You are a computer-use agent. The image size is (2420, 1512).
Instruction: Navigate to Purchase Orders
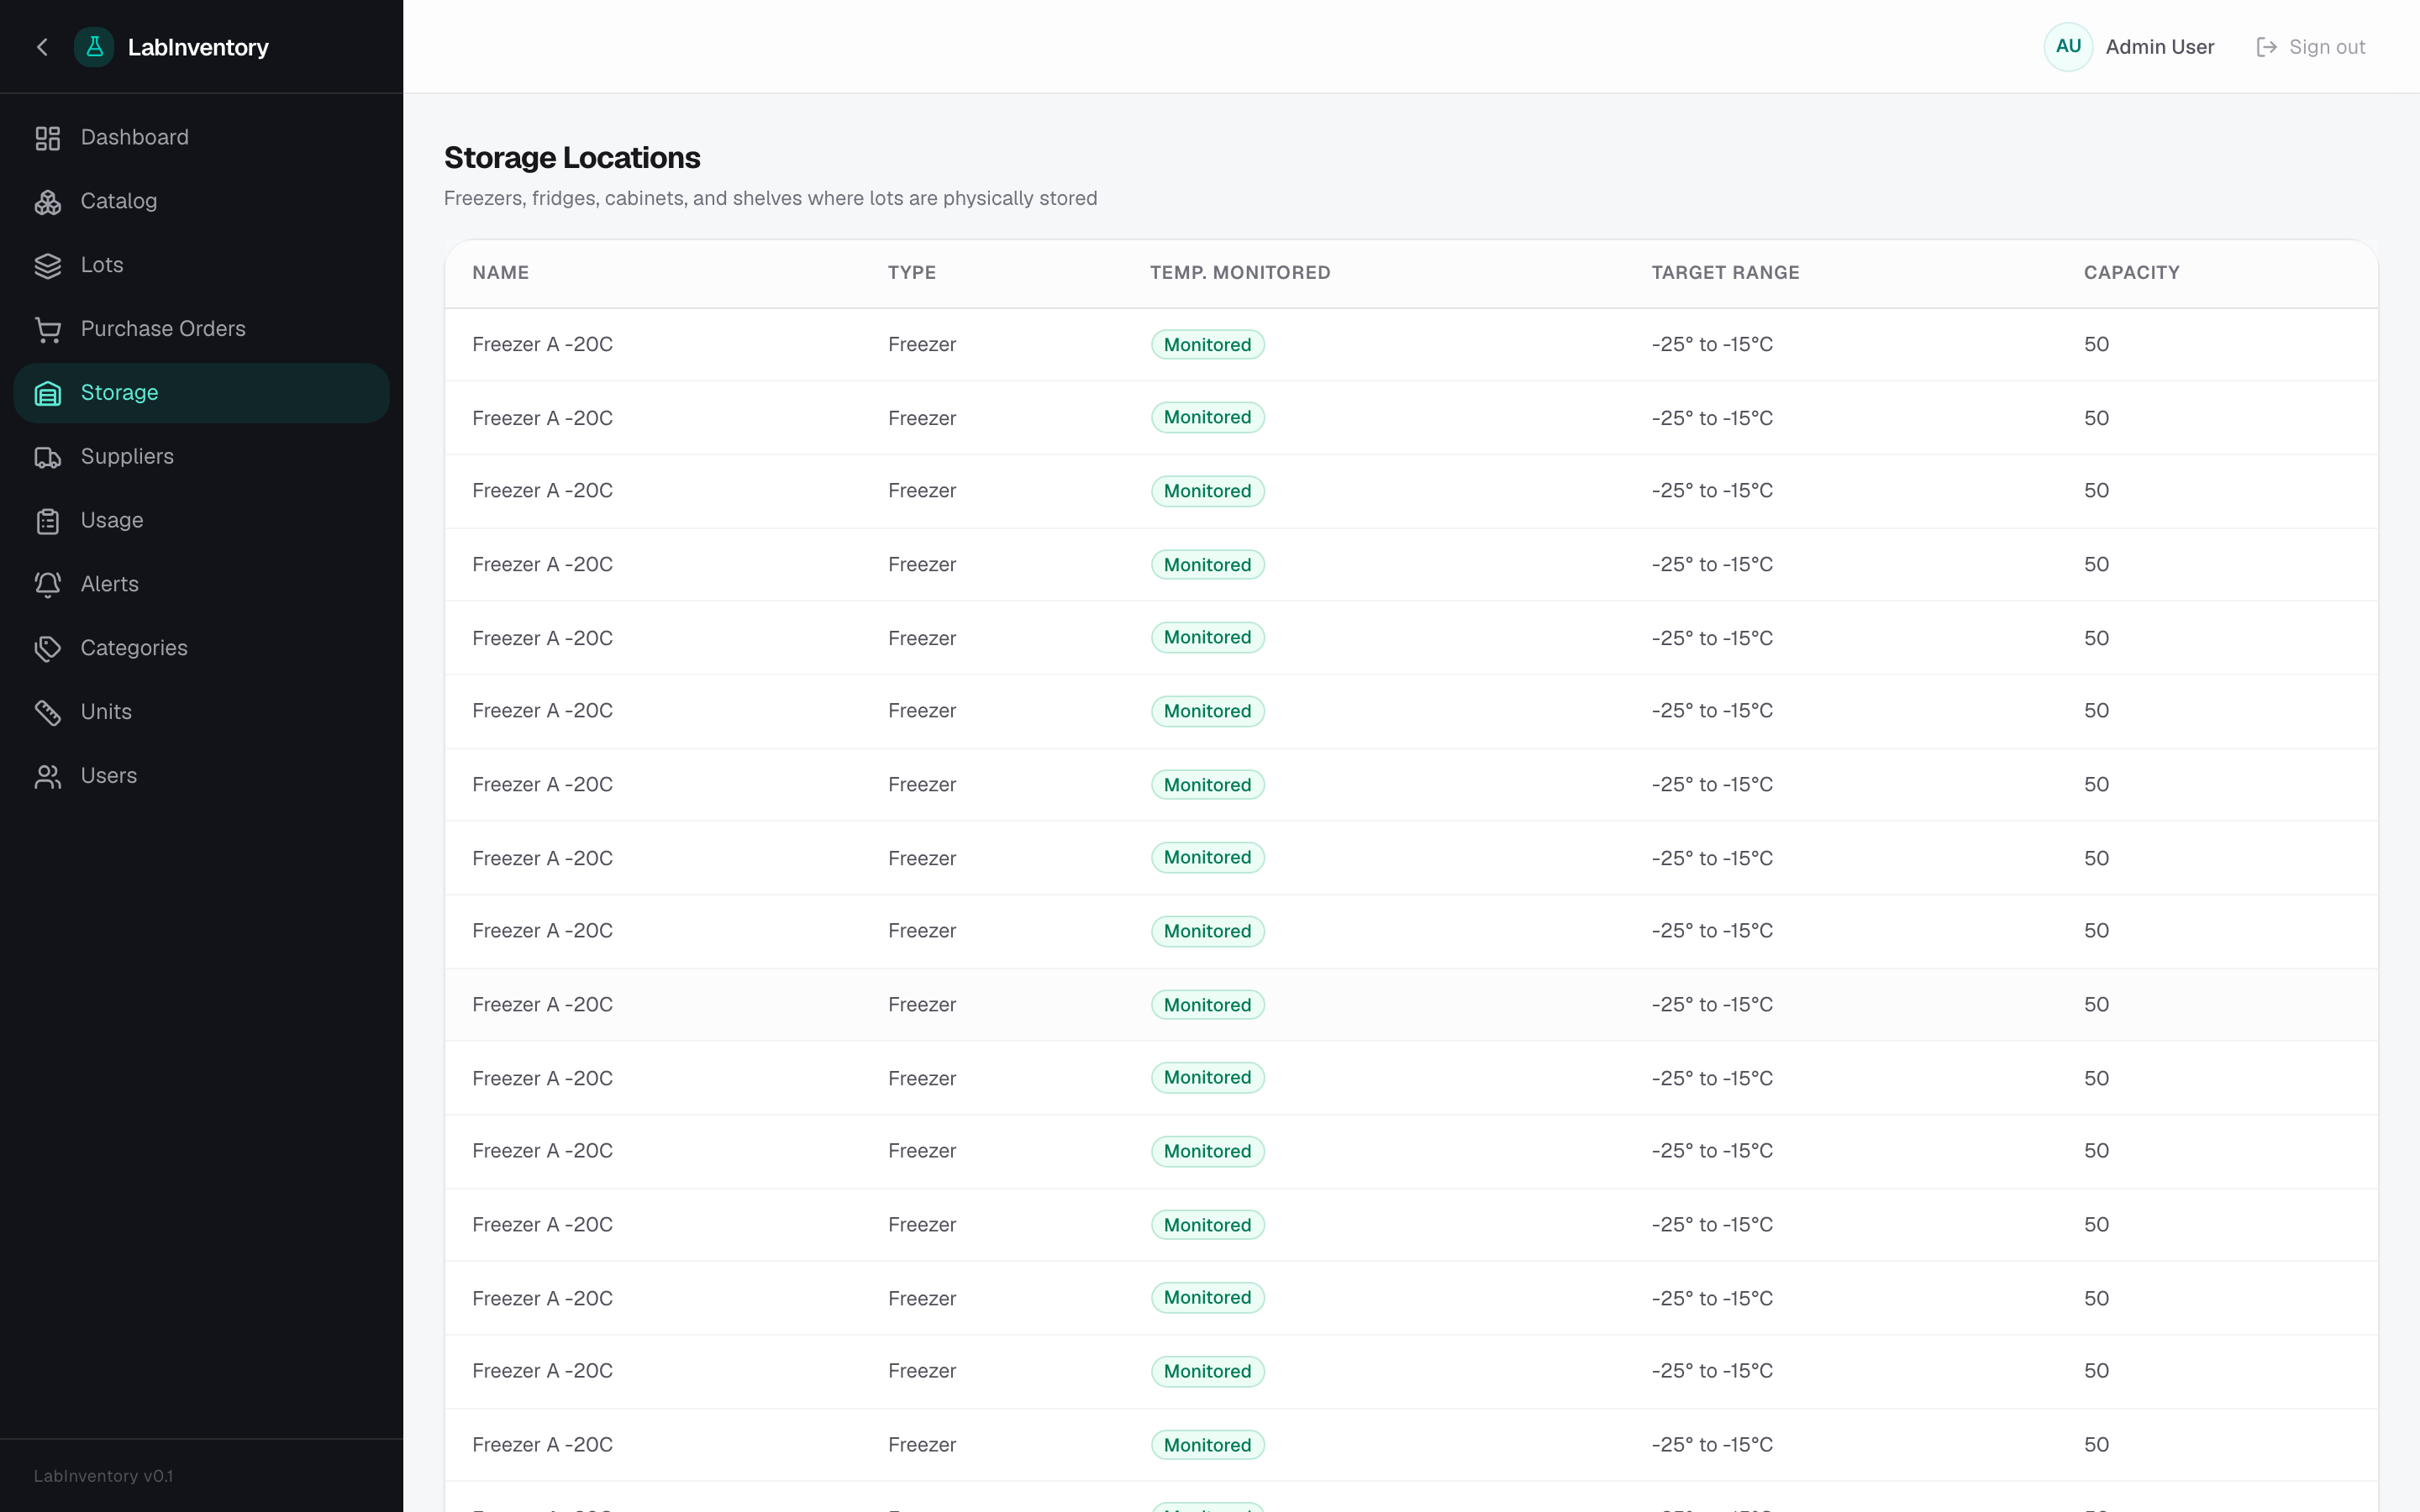click(x=201, y=329)
